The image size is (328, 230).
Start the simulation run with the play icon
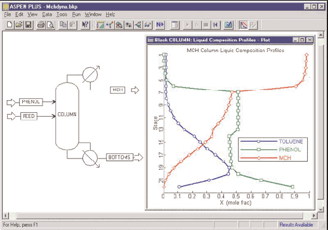187,25
